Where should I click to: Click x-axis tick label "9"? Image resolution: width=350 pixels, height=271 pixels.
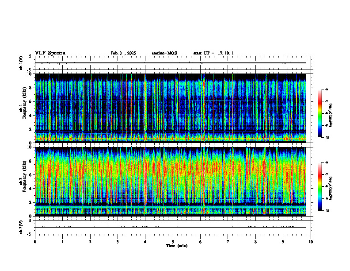(283, 242)
